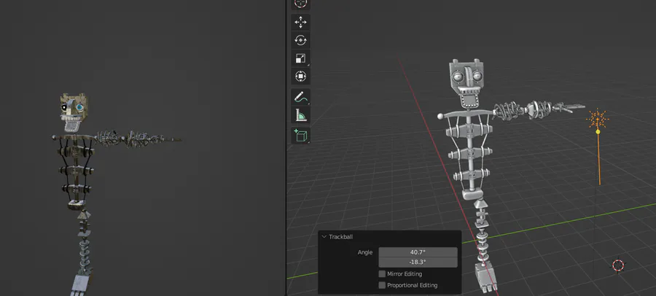Enable the Mirror Editing checkbox

(x=382, y=274)
